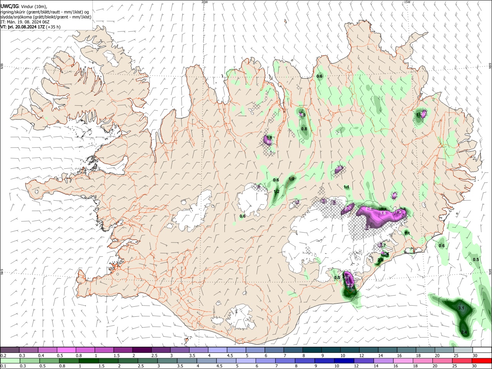Click the 20W longitude label

(x=204, y=2)
